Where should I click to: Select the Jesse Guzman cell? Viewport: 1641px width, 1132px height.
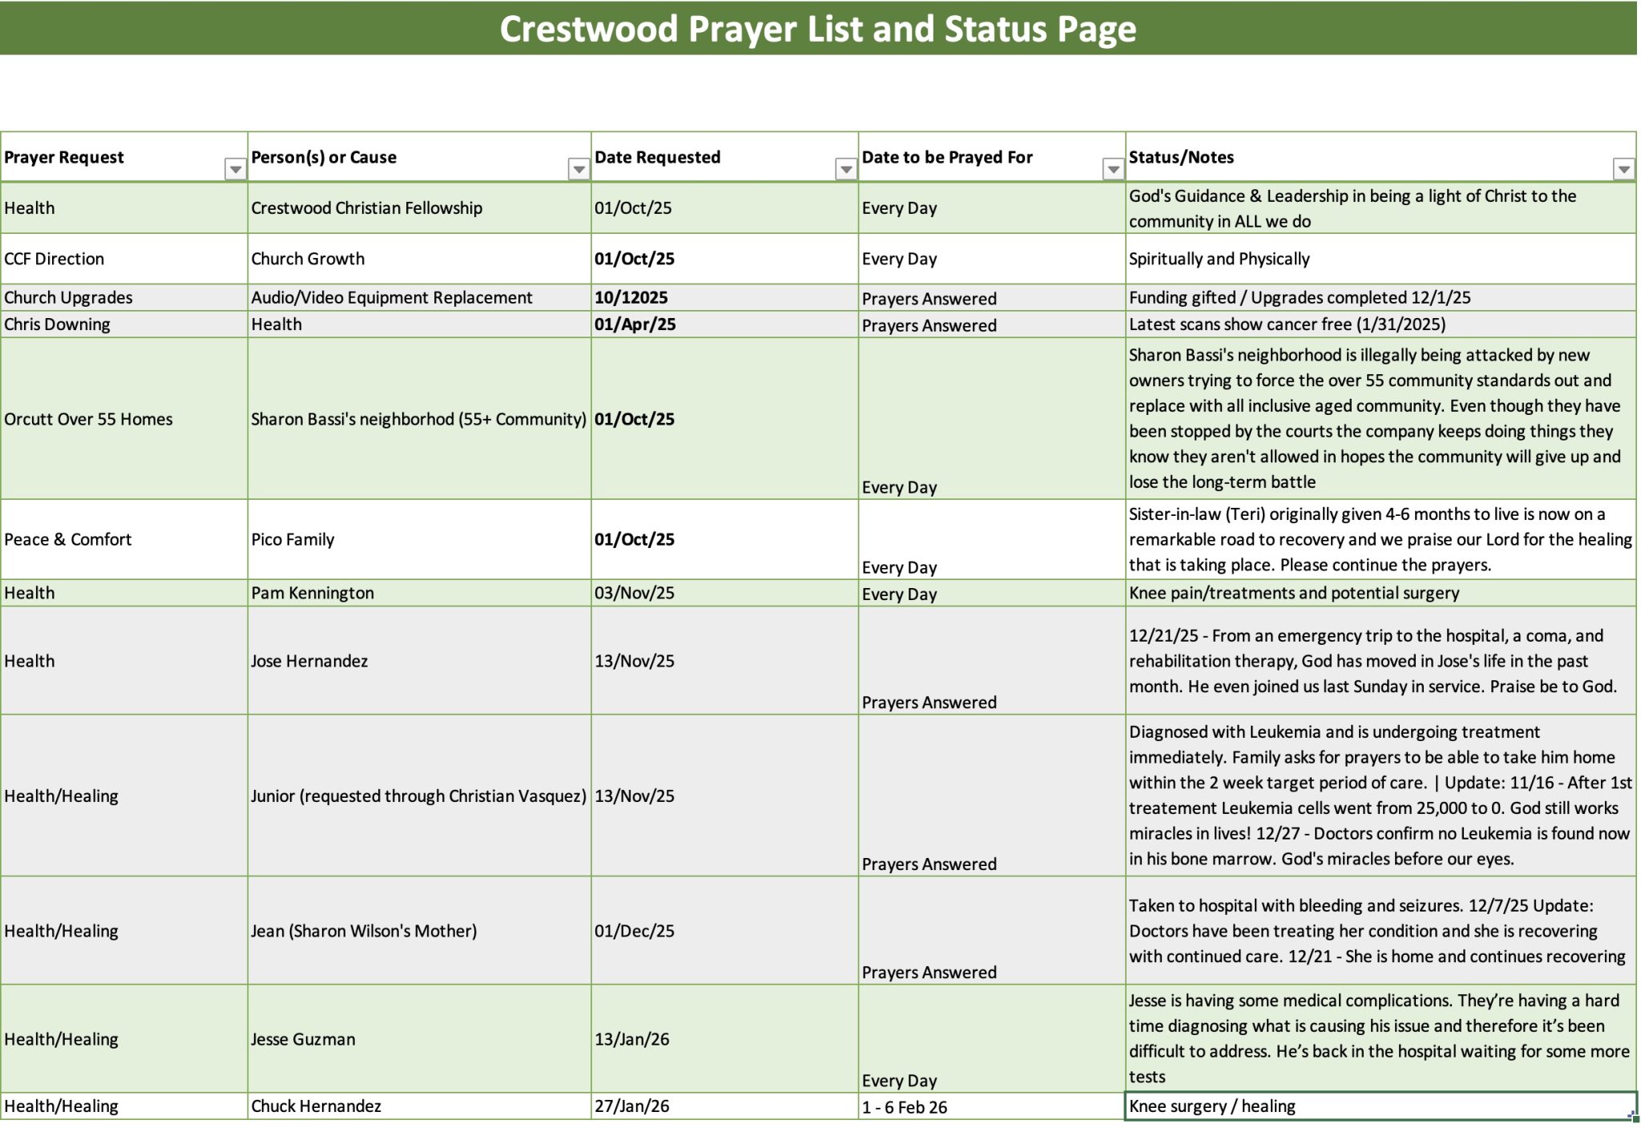point(303,1039)
